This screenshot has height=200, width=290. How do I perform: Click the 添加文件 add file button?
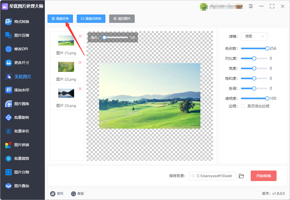tap(60, 19)
